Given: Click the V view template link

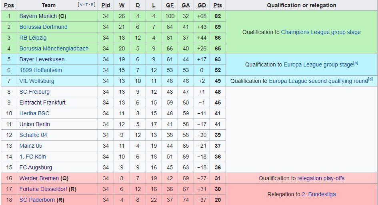Looking at the screenshot, I should (81, 4).
